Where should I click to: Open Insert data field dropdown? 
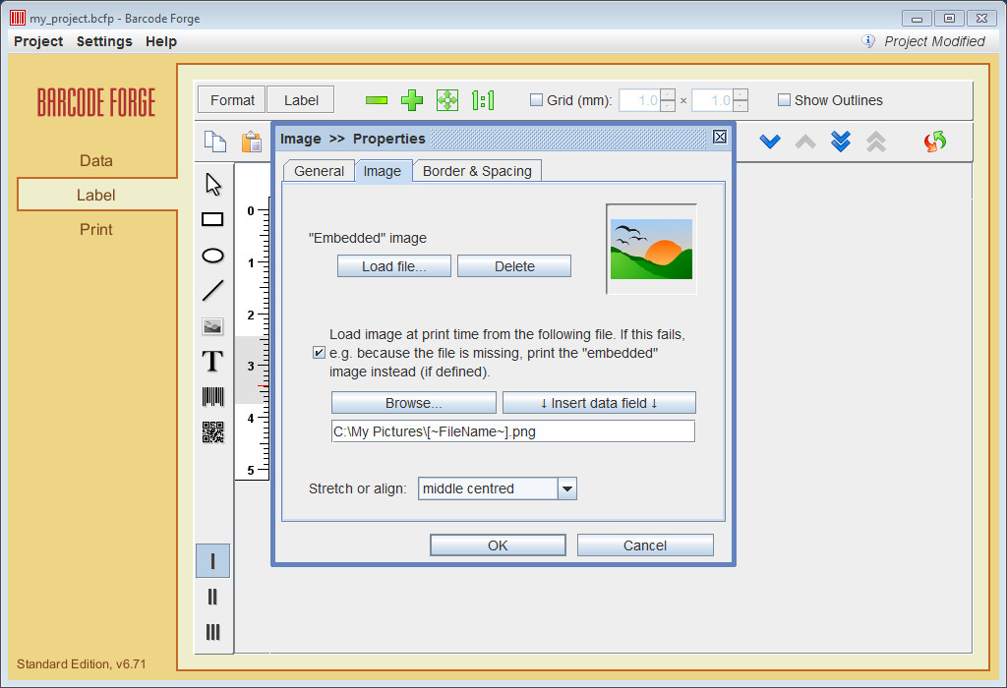(599, 403)
